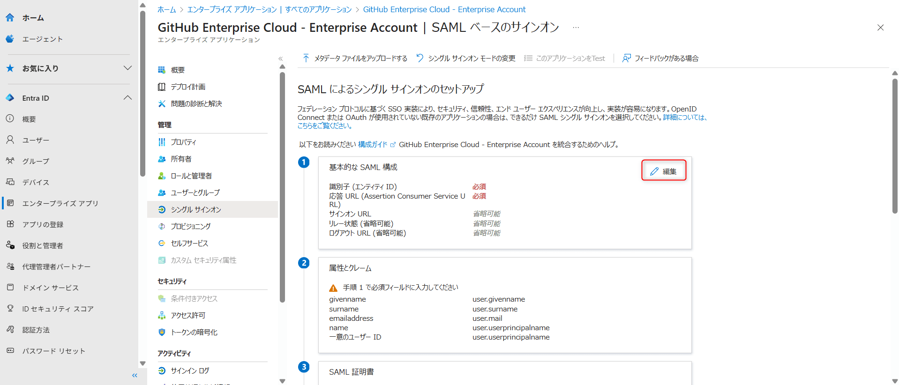Click the left sidebar scrollbar down arrow

tap(142, 363)
